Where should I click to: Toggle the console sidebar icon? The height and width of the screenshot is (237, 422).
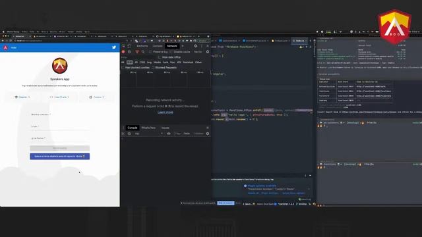123,134
